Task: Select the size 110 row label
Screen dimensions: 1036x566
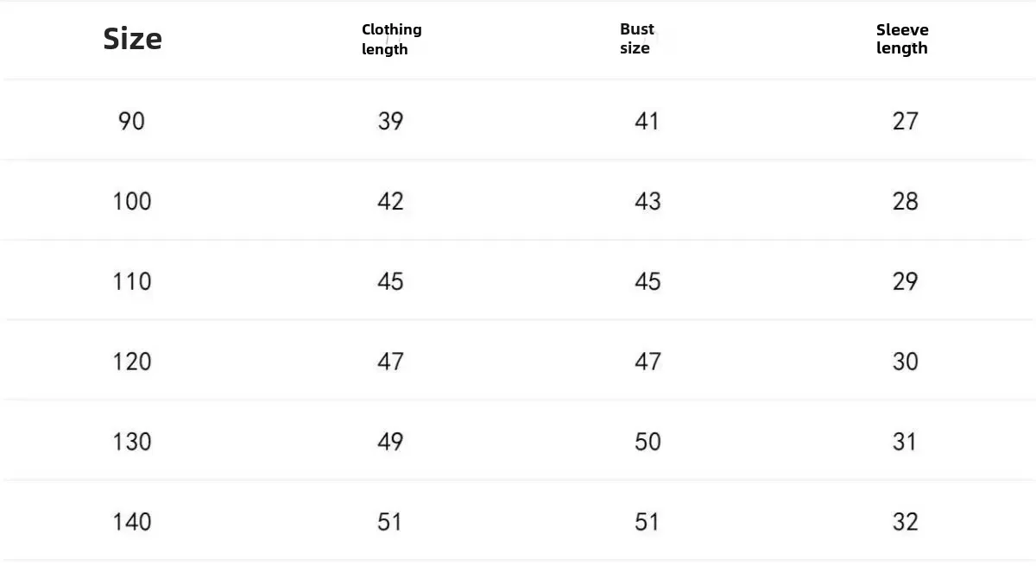Action: tap(131, 281)
